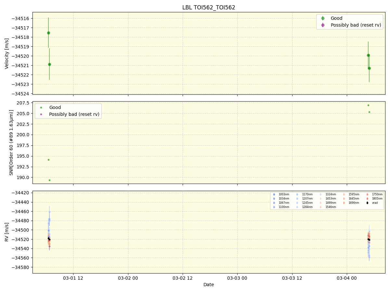Click the '03-04 00' x-axis tick label

(347, 278)
